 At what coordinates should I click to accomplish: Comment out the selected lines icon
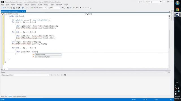[x=74, y=8]
